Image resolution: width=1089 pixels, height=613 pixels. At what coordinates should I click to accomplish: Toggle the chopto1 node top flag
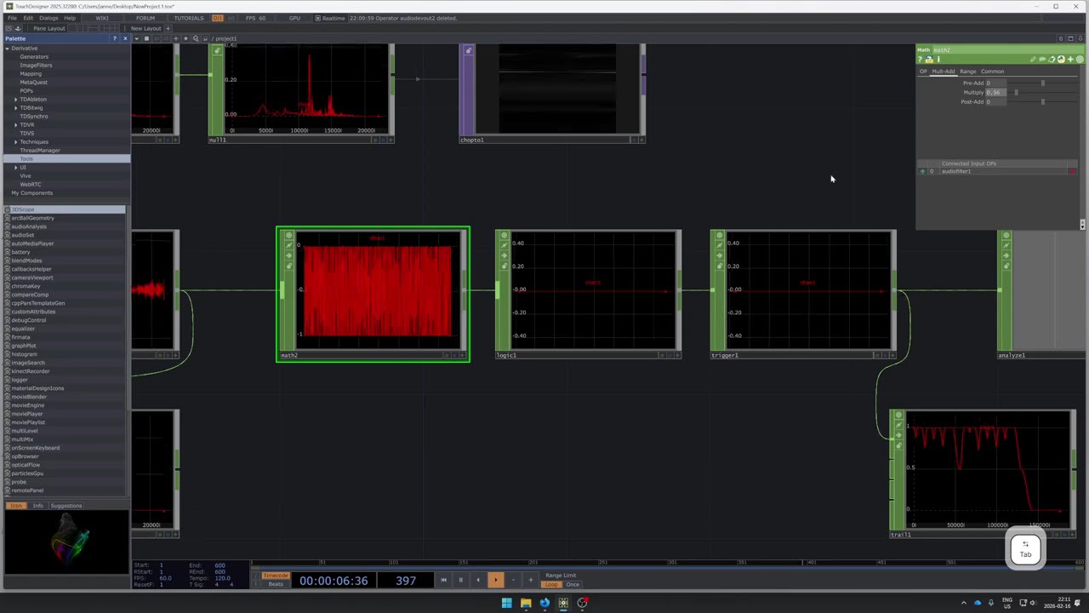(x=468, y=51)
